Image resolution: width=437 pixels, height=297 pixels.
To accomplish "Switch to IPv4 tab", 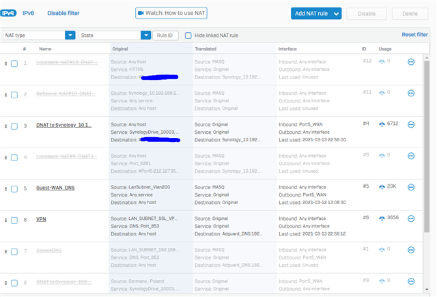I will [x=8, y=13].
